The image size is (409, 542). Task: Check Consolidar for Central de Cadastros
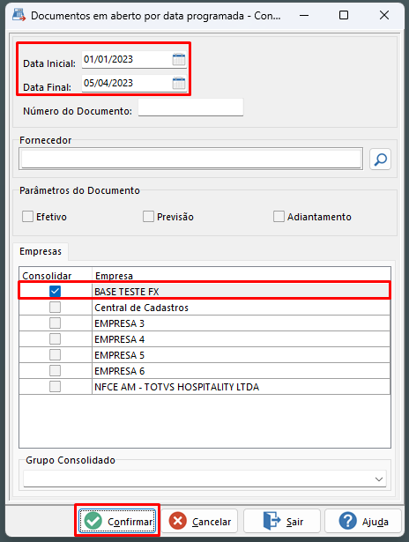(x=55, y=308)
